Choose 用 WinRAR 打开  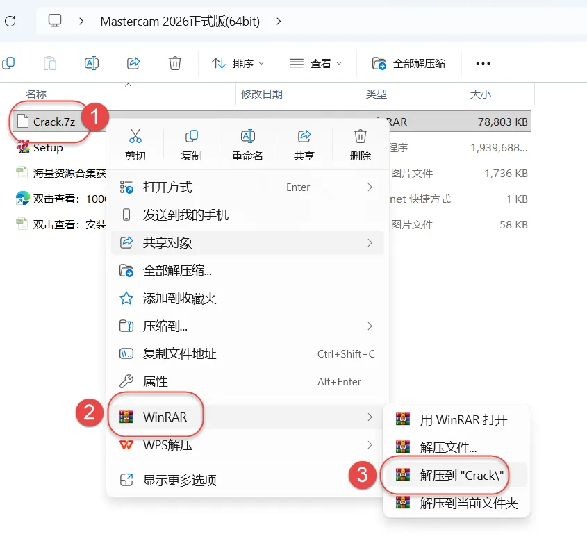456,420
